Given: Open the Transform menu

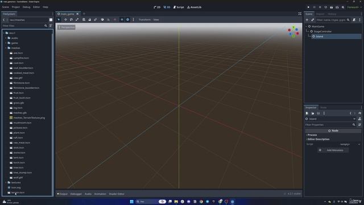Looking at the screenshot, I should coord(144,20).
